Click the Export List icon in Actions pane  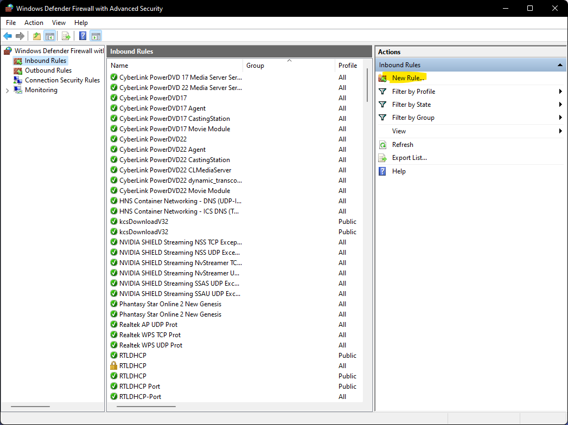click(x=382, y=158)
